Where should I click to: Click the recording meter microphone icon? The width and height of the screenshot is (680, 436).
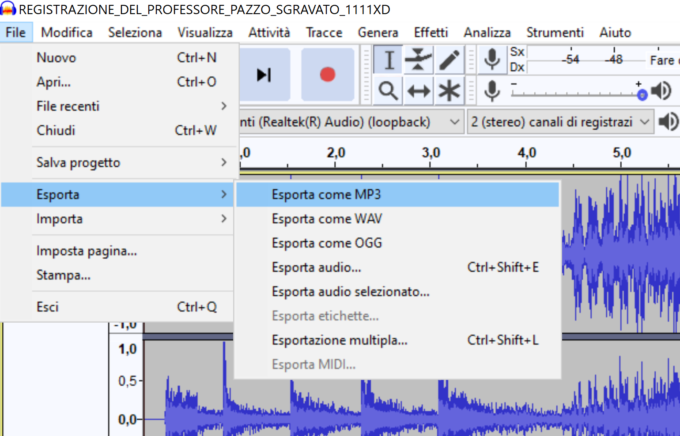(492, 60)
